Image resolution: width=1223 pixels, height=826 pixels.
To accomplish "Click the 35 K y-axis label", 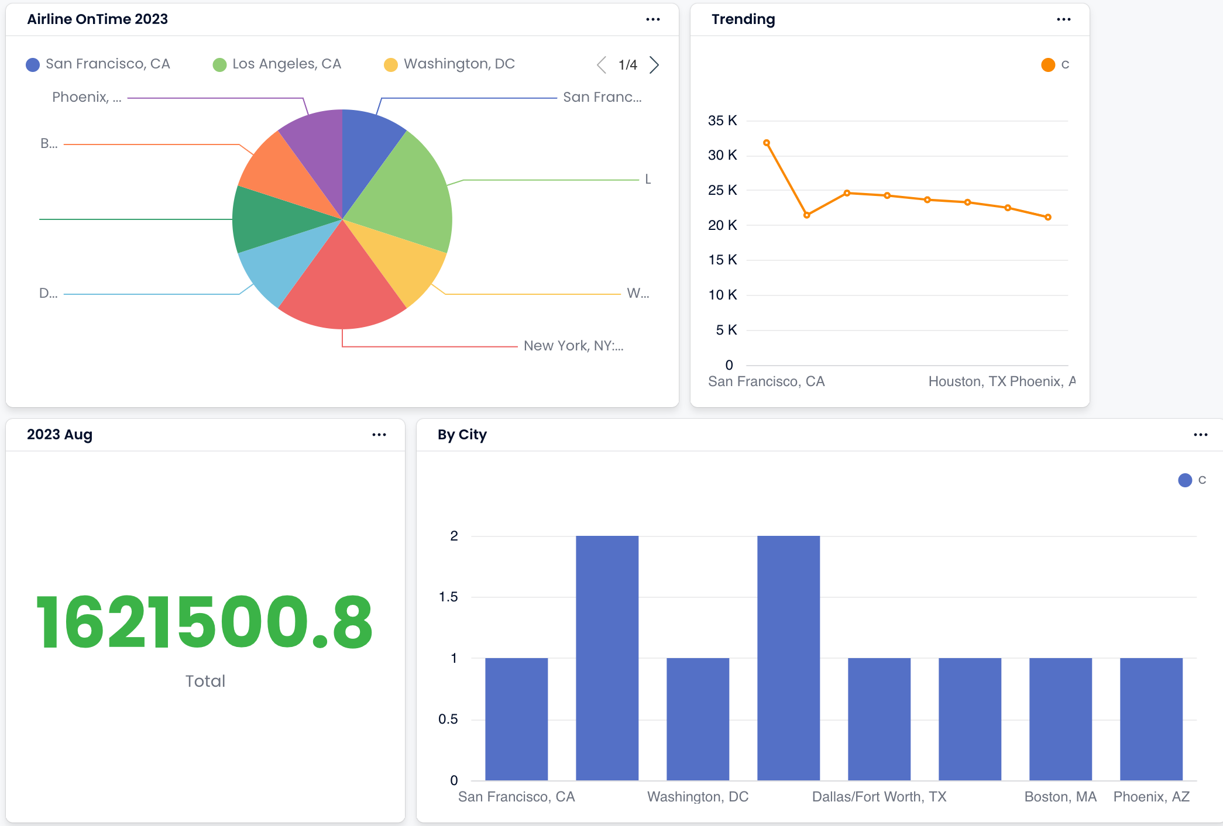I will (x=723, y=121).
